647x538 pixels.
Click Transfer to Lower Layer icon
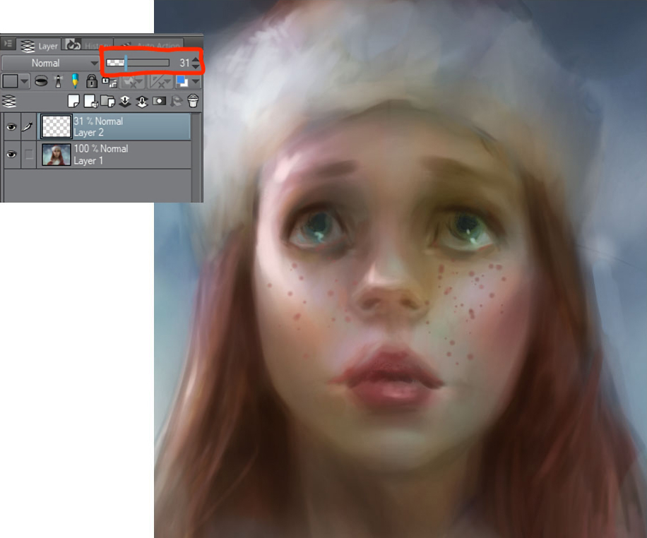[125, 101]
